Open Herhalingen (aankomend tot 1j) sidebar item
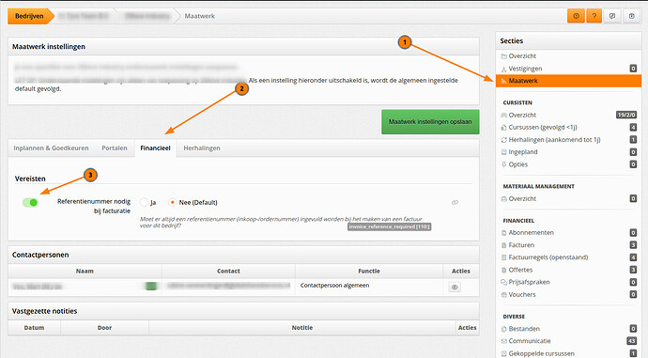Image resolution: width=648 pixels, height=358 pixels. 554,140
